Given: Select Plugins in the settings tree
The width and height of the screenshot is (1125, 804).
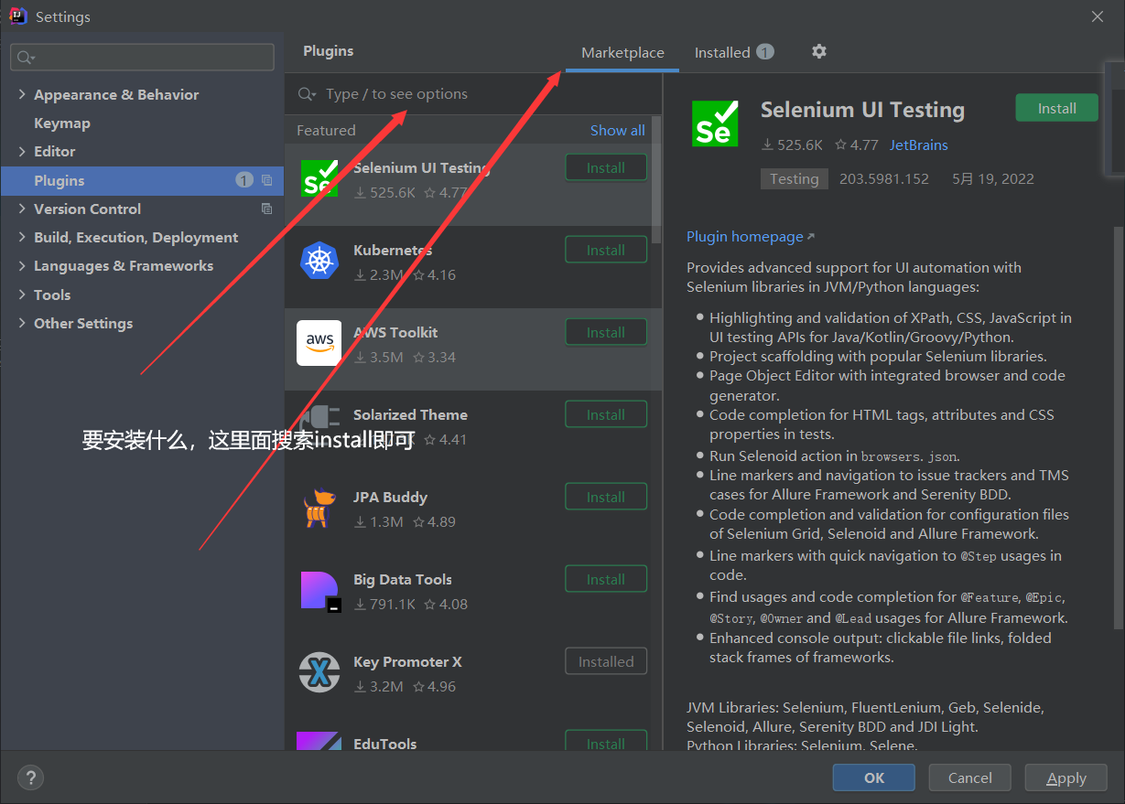Looking at the screenshot, I should [143, 180].
